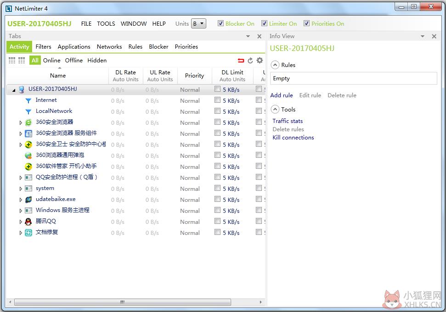Open the HELP menu
This screenshot has width=446, height=312.
[159, 23]
